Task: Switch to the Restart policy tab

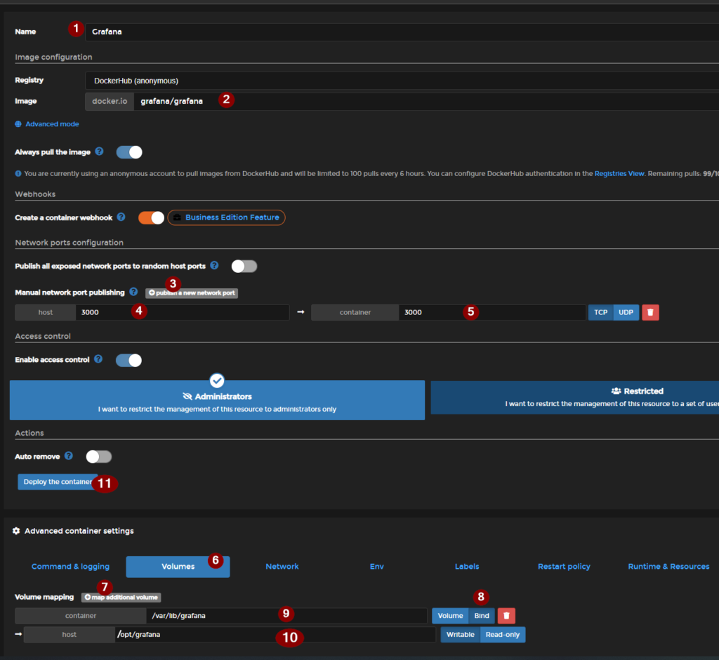Action: coord(564,566)
